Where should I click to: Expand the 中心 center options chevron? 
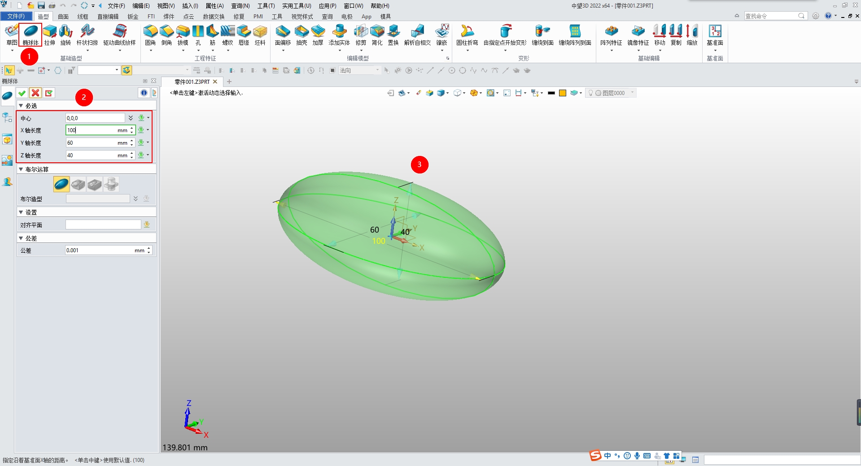(x=131, y=118)
